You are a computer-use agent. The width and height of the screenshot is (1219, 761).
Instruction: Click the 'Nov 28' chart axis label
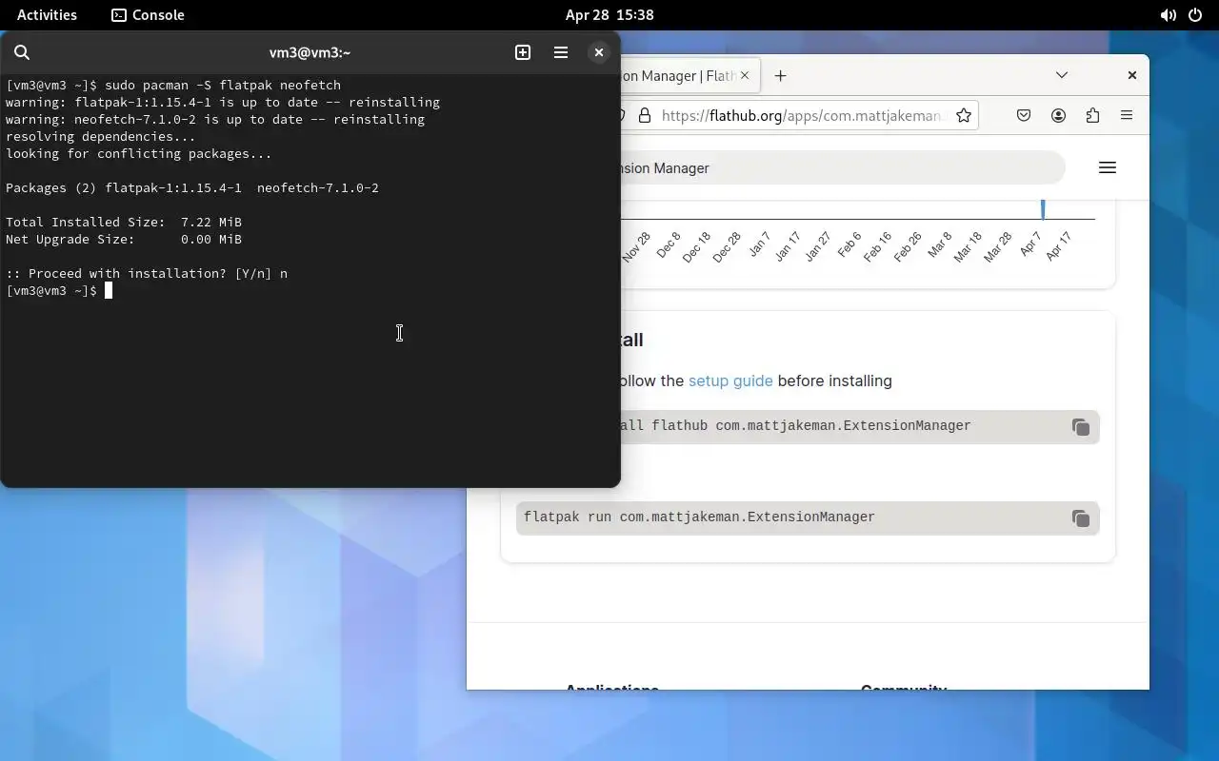636,247
